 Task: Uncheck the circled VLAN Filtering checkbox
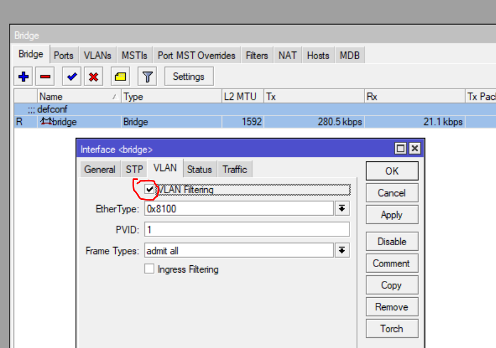149,189
